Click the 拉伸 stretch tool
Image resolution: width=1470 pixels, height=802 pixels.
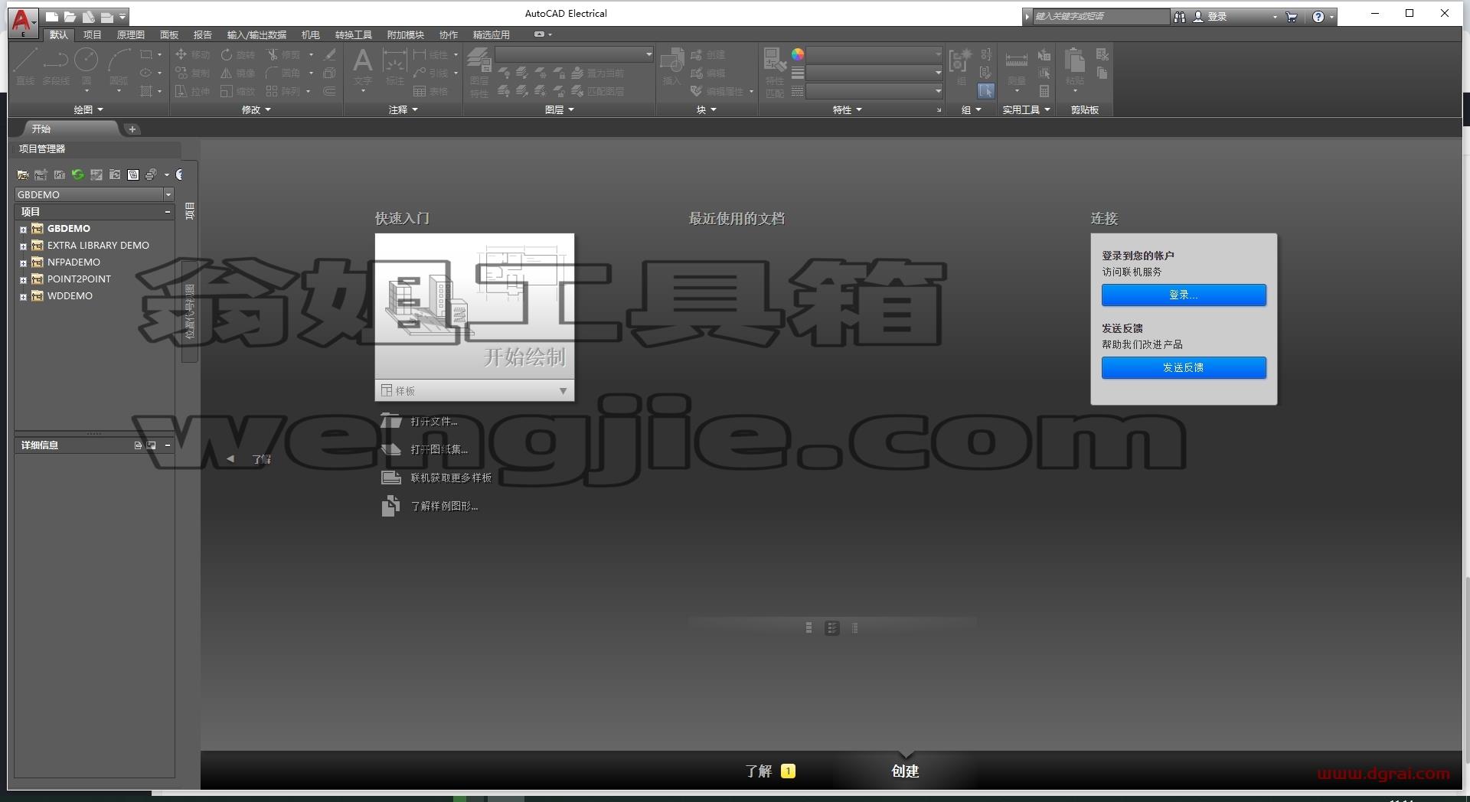point(192,91)
